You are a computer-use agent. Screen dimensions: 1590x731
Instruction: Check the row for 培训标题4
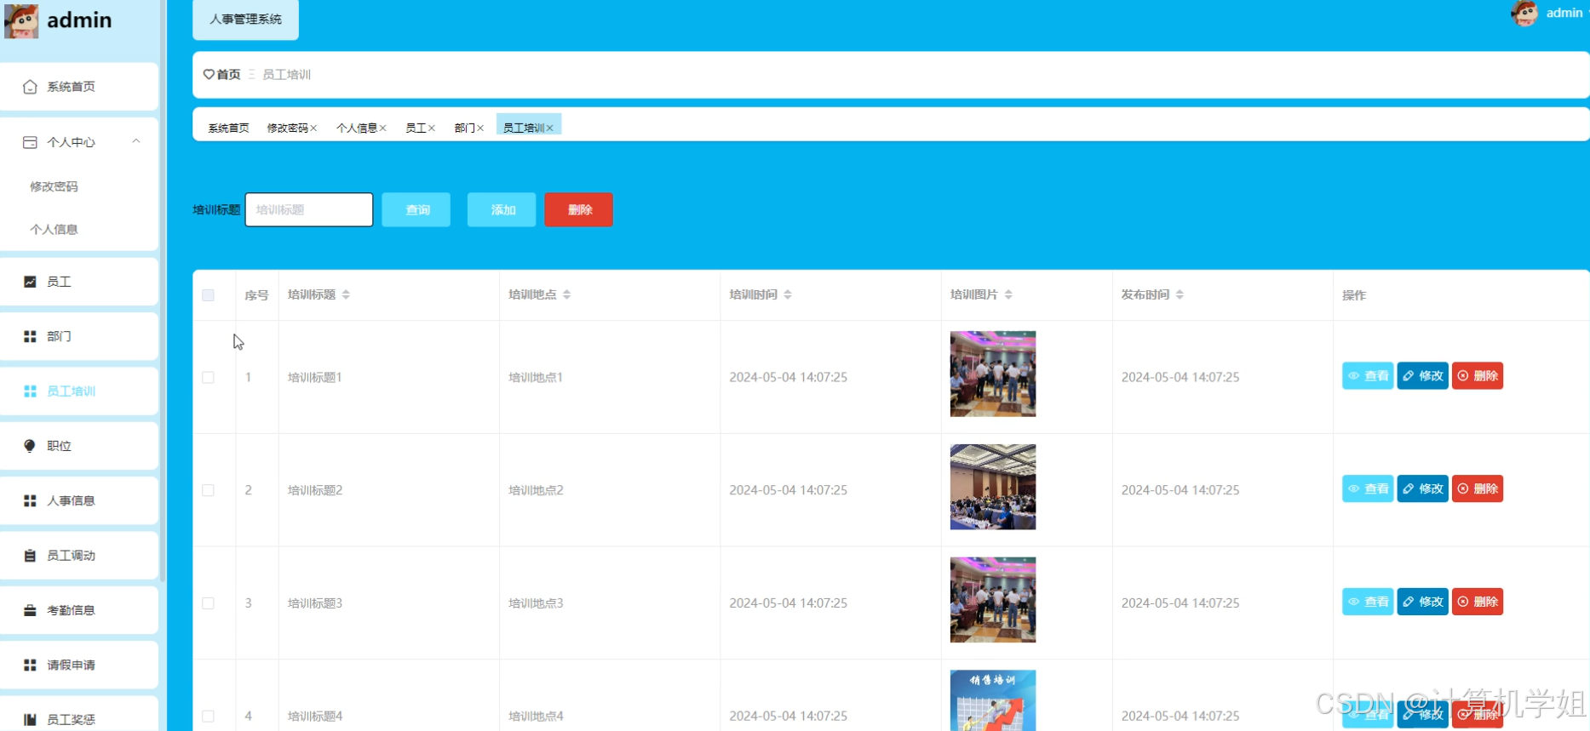[x=208, y=717]
